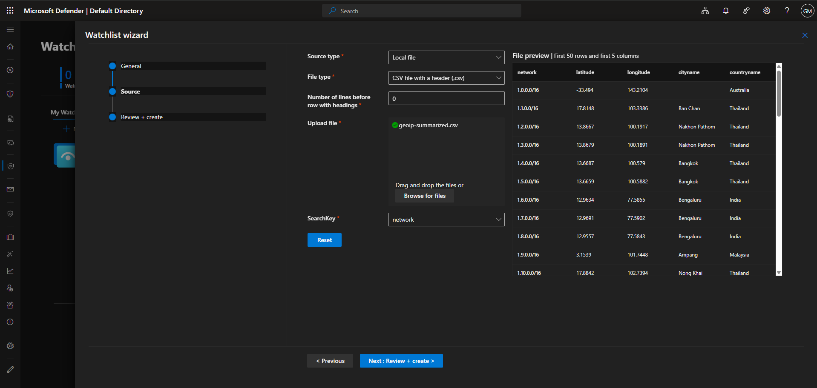
Task: Click the Nong Khai city cell
Action: 690,273
